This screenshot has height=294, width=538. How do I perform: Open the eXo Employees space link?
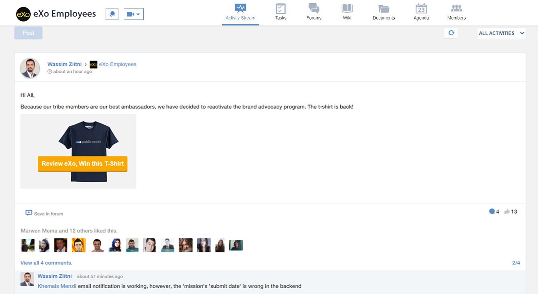(118, 64)
